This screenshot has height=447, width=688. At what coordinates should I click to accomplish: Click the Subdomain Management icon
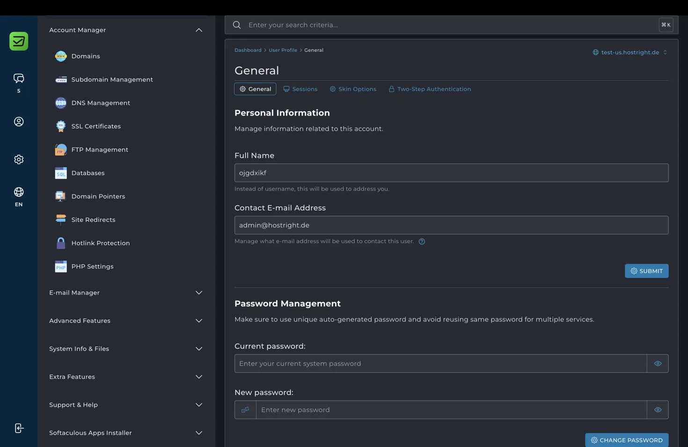click(61, 79)
